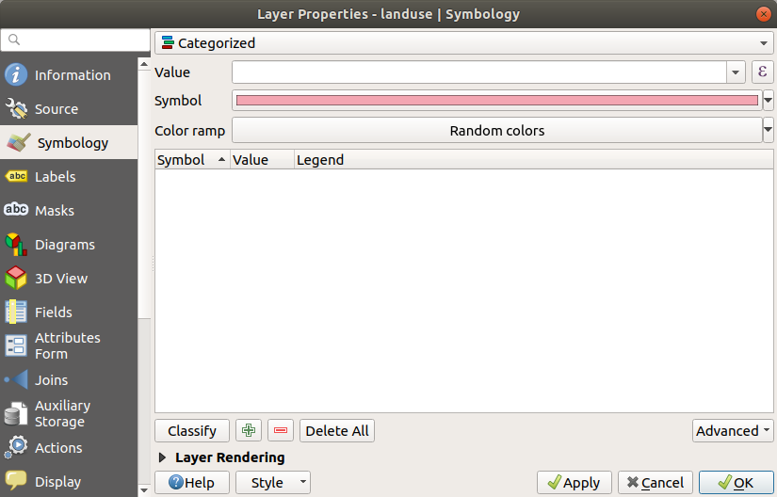Select the Labels icon in sidebar
Viewport: 777px width, 497px height.
pyautogui.click(x=16, y=177)
